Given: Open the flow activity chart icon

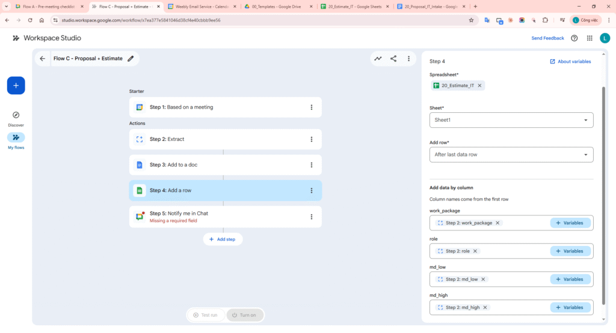Looking at the screenshot, I should coord(378,59).
